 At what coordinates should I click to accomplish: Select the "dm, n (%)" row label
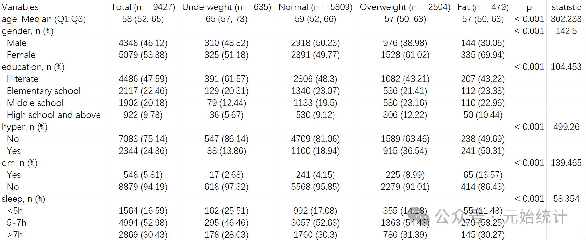click(19, 163)
